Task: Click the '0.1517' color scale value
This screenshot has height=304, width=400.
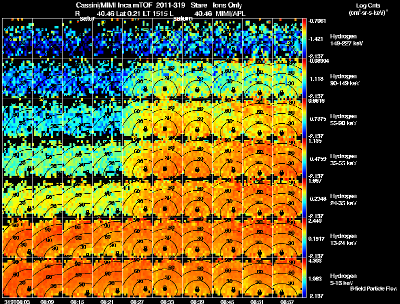Action: (316, 239)
